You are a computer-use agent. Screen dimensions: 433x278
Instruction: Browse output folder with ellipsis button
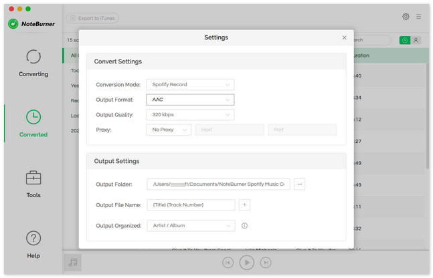(299, 184)
